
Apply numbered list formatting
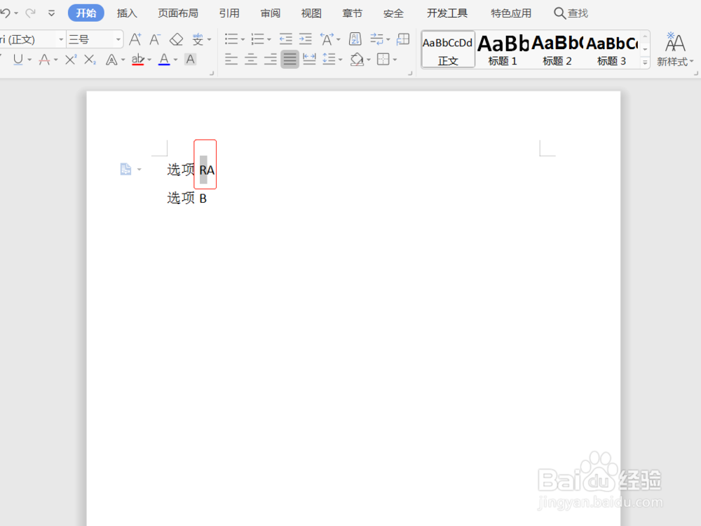(x=257, y=39)
